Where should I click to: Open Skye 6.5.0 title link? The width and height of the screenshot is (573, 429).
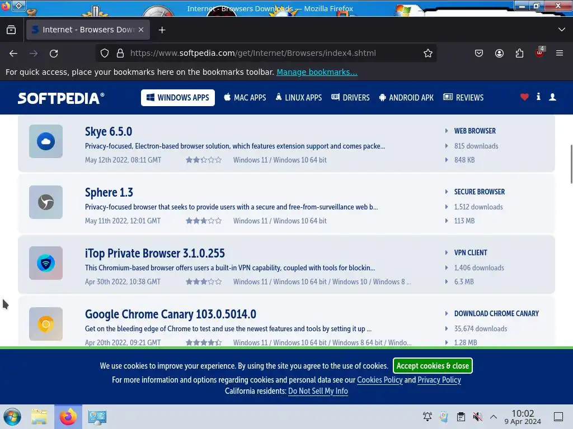coord(109,132)
